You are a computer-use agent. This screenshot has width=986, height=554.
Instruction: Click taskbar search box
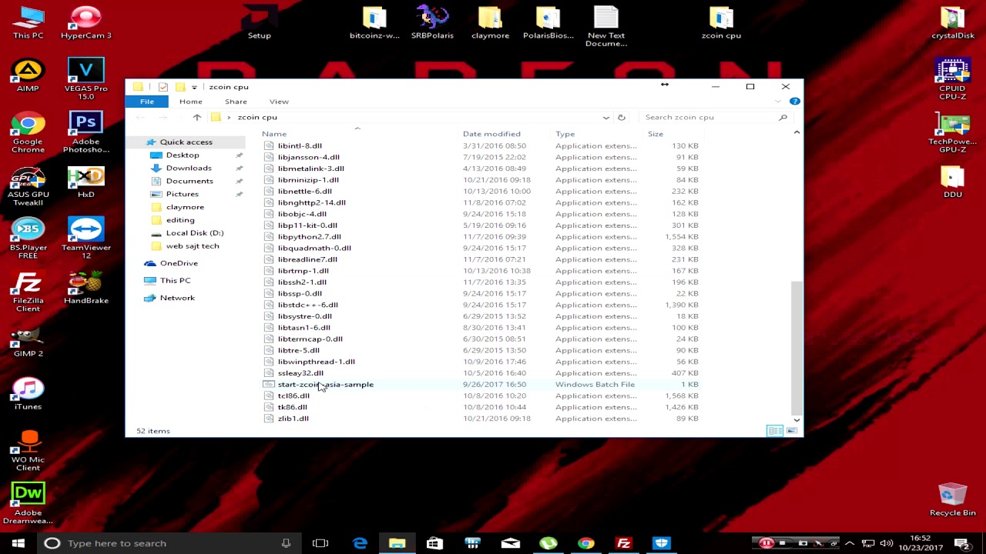click(x=169, y=543)
